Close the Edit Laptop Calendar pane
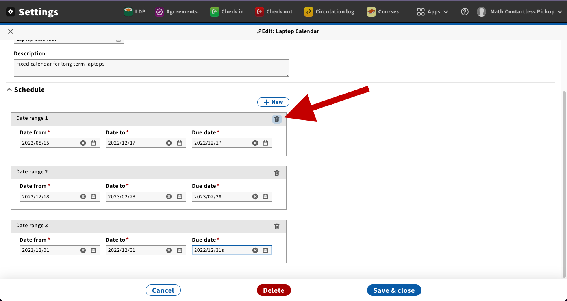The height and width of the screenshot is (301, 567). (11, 31)
